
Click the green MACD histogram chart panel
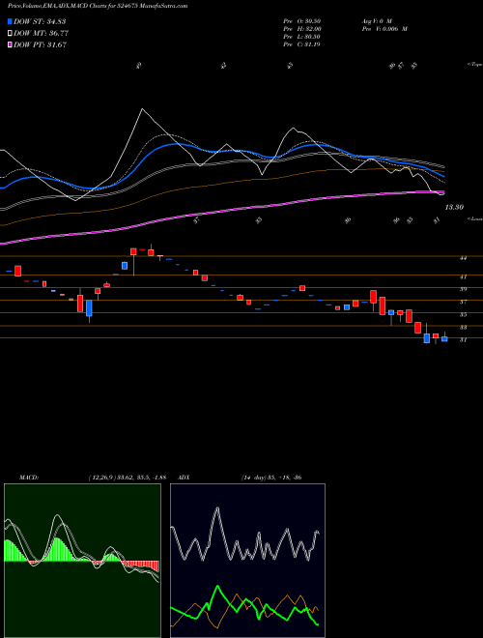[82, 561]
